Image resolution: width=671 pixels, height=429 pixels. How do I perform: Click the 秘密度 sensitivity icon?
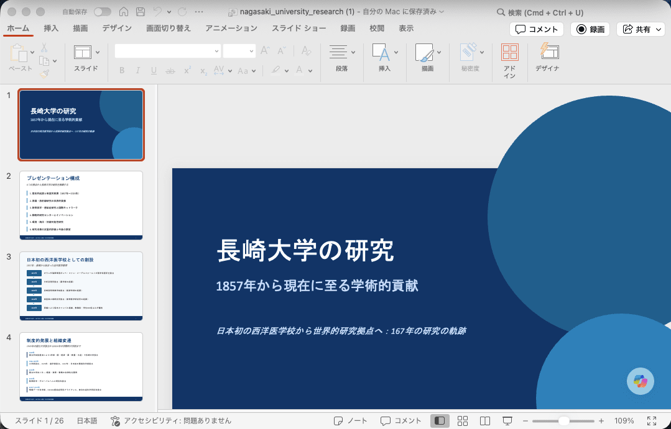tap(468, 52)
